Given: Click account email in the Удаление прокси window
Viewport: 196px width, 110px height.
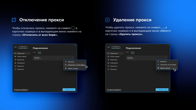Looking at the screenshot, I should [116, 46].
